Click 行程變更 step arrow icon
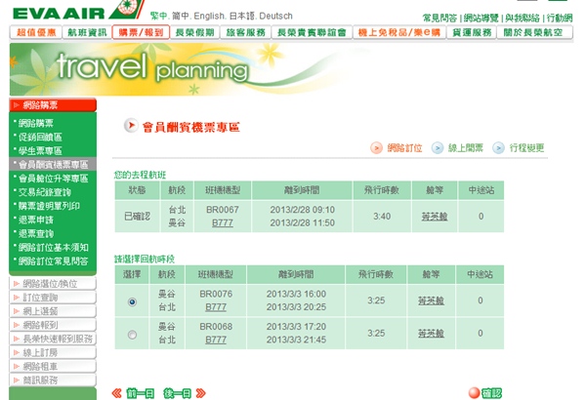586x400 pixels. [498, 148]
